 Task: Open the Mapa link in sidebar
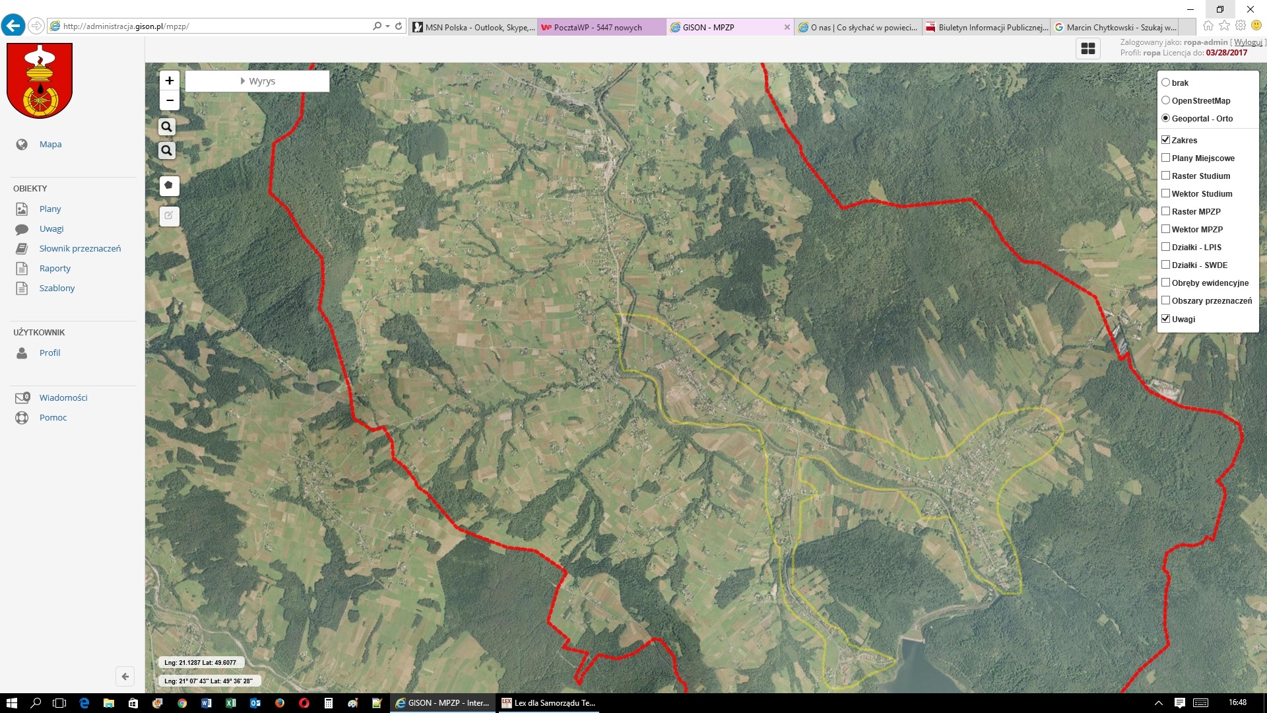50,145
